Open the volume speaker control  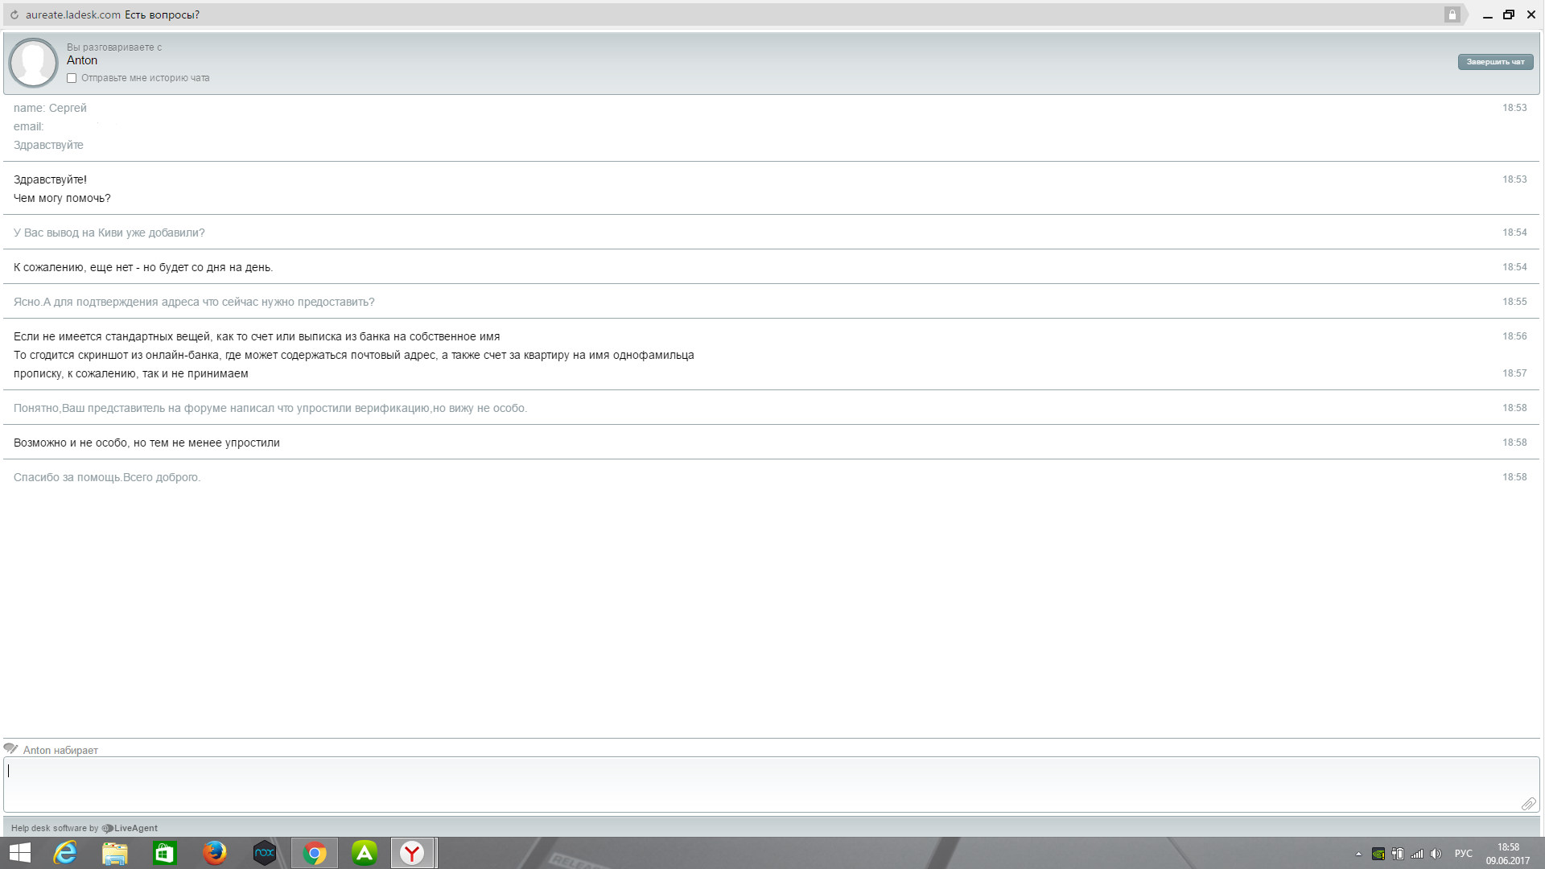(1436, 854)
